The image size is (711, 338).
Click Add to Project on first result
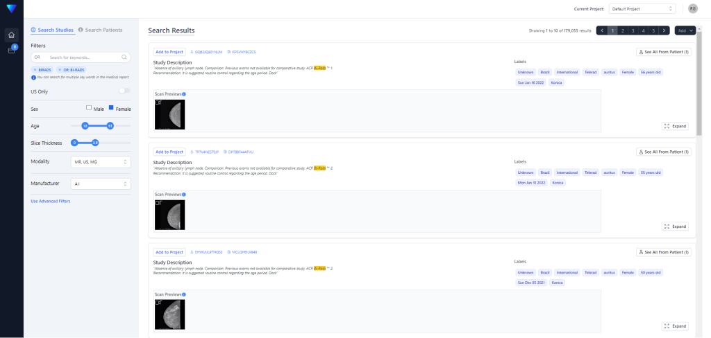pos(169,52)
